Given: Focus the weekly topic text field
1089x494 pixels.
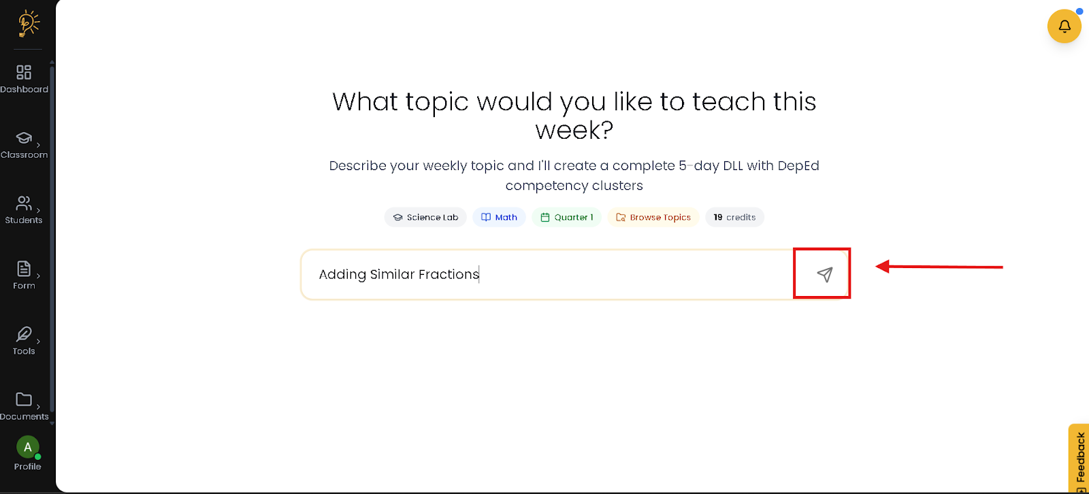Looking at the screenshot, I should (x=544, y=274).
